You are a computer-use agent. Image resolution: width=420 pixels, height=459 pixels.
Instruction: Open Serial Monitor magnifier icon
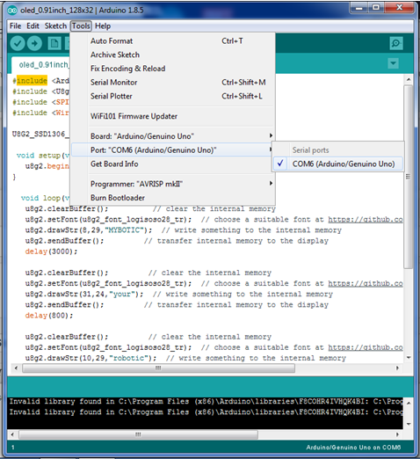pos(396,43)
